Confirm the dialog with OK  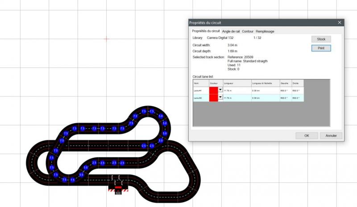pos(307,135)
